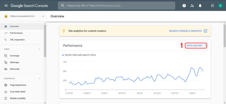The width and height of the screenshot is (226, 104).
Task: Open the hamburger main menu
Action: (x=6, y=6)
